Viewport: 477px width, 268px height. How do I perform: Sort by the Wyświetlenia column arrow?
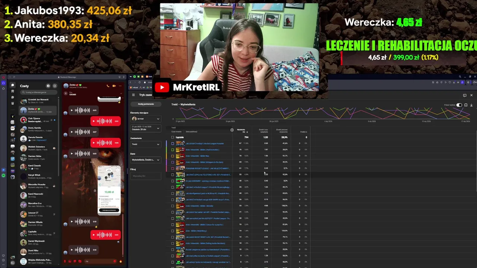(x=247, y=132)
